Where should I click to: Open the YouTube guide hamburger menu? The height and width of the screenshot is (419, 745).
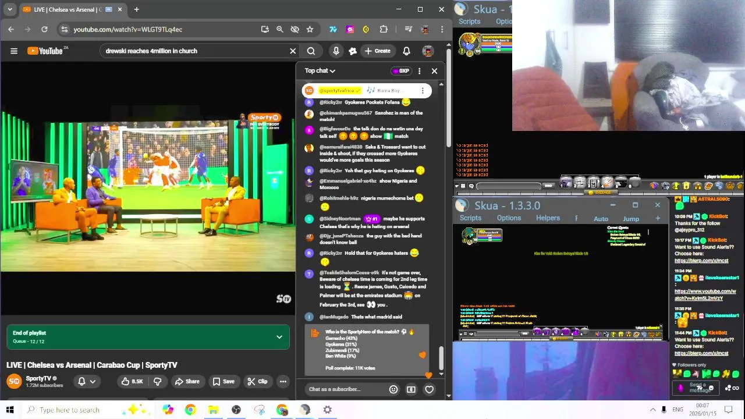[14, 51]
